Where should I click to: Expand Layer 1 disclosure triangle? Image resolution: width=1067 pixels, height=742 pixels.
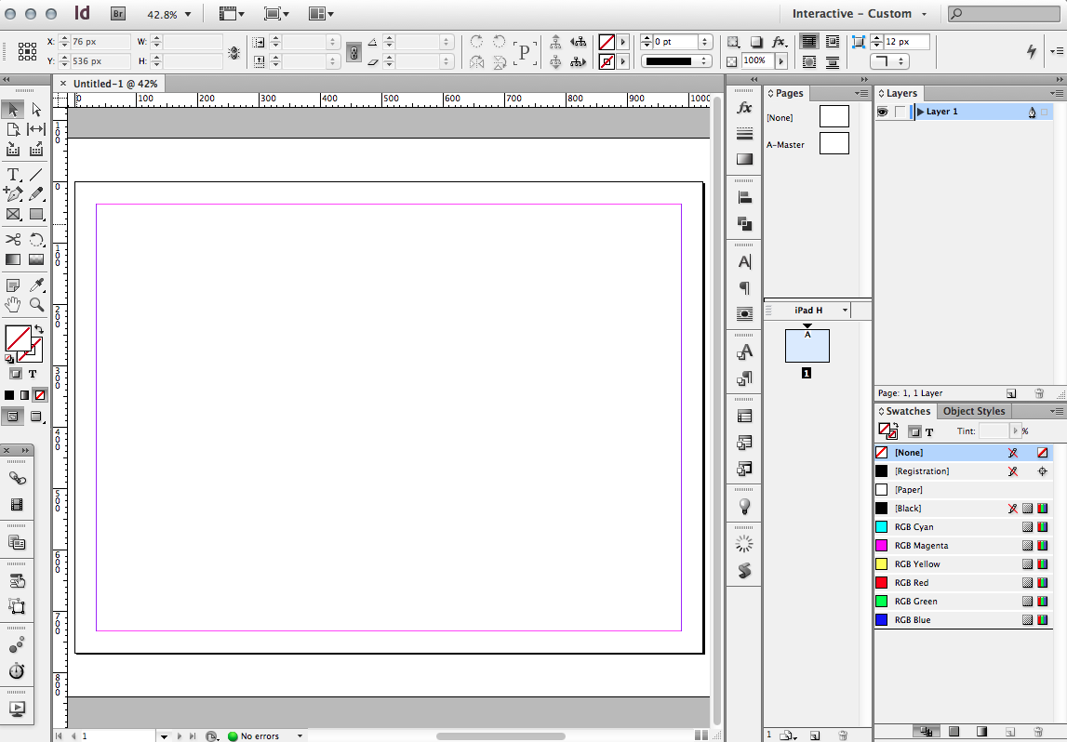tap(921, 112)
